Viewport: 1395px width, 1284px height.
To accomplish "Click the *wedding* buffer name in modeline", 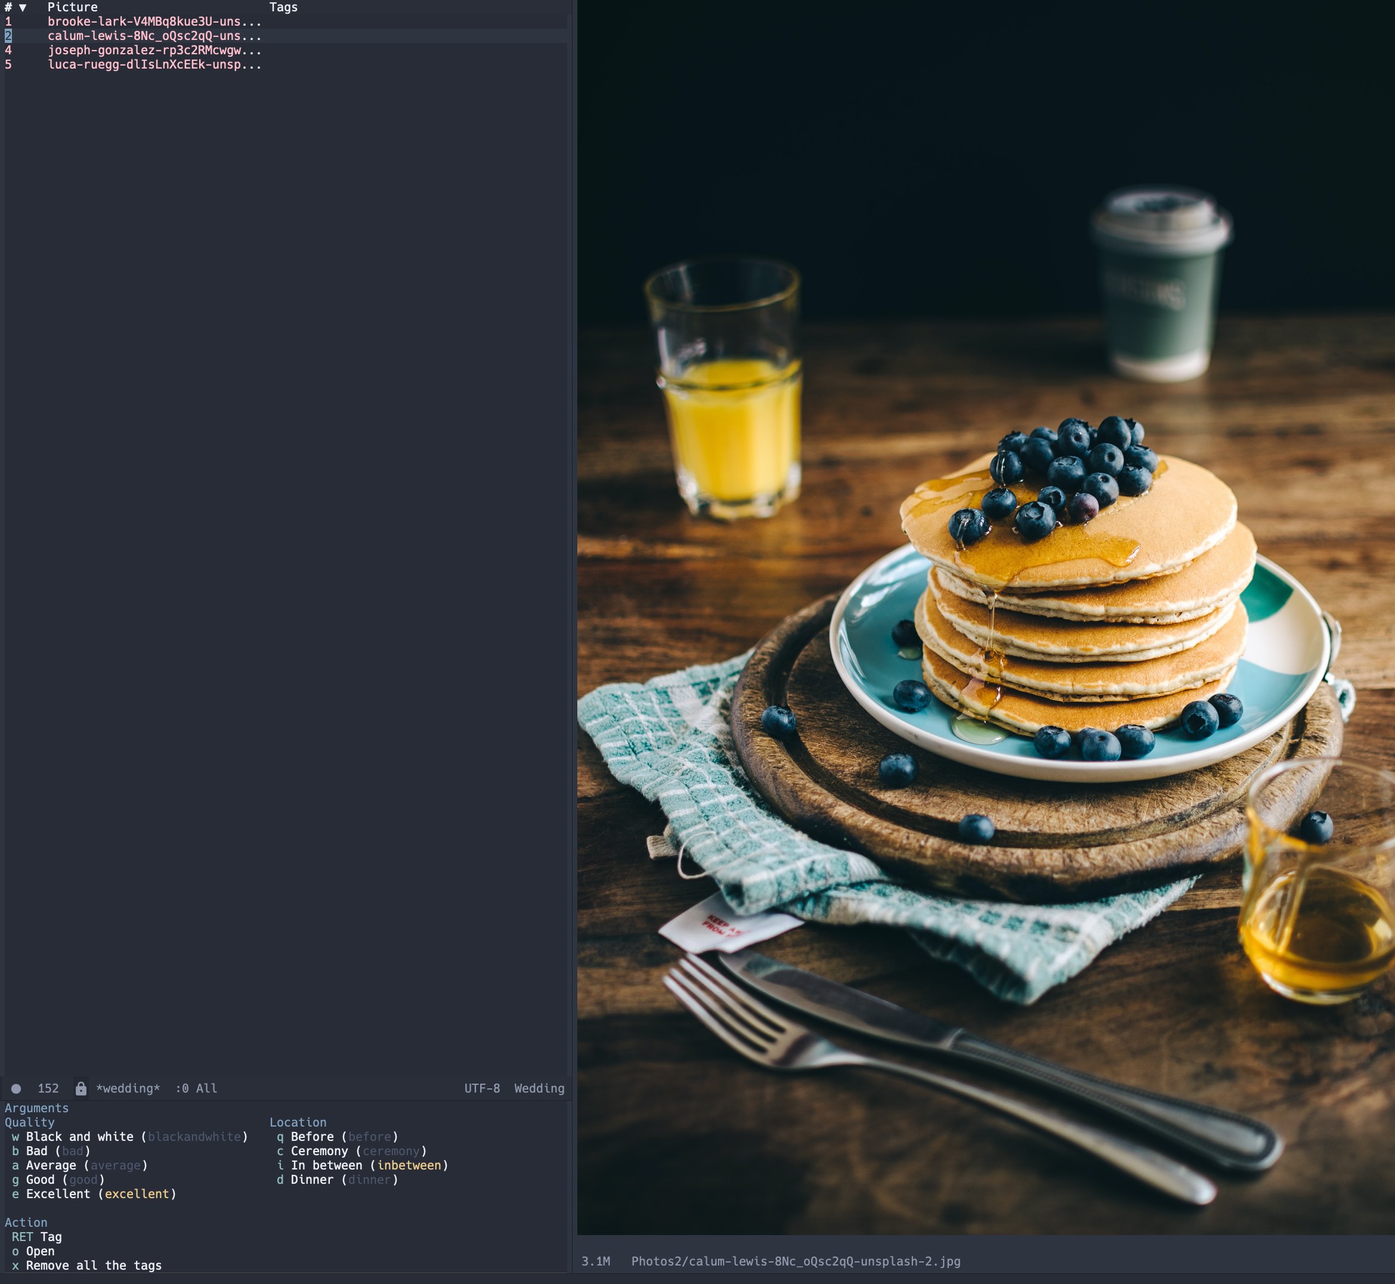I will tap(128, 1088).
